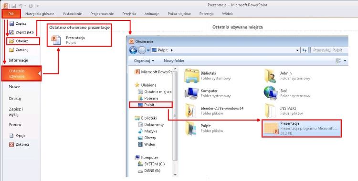
Task: Open the Nowe section
Action: [x=14, y=87]
